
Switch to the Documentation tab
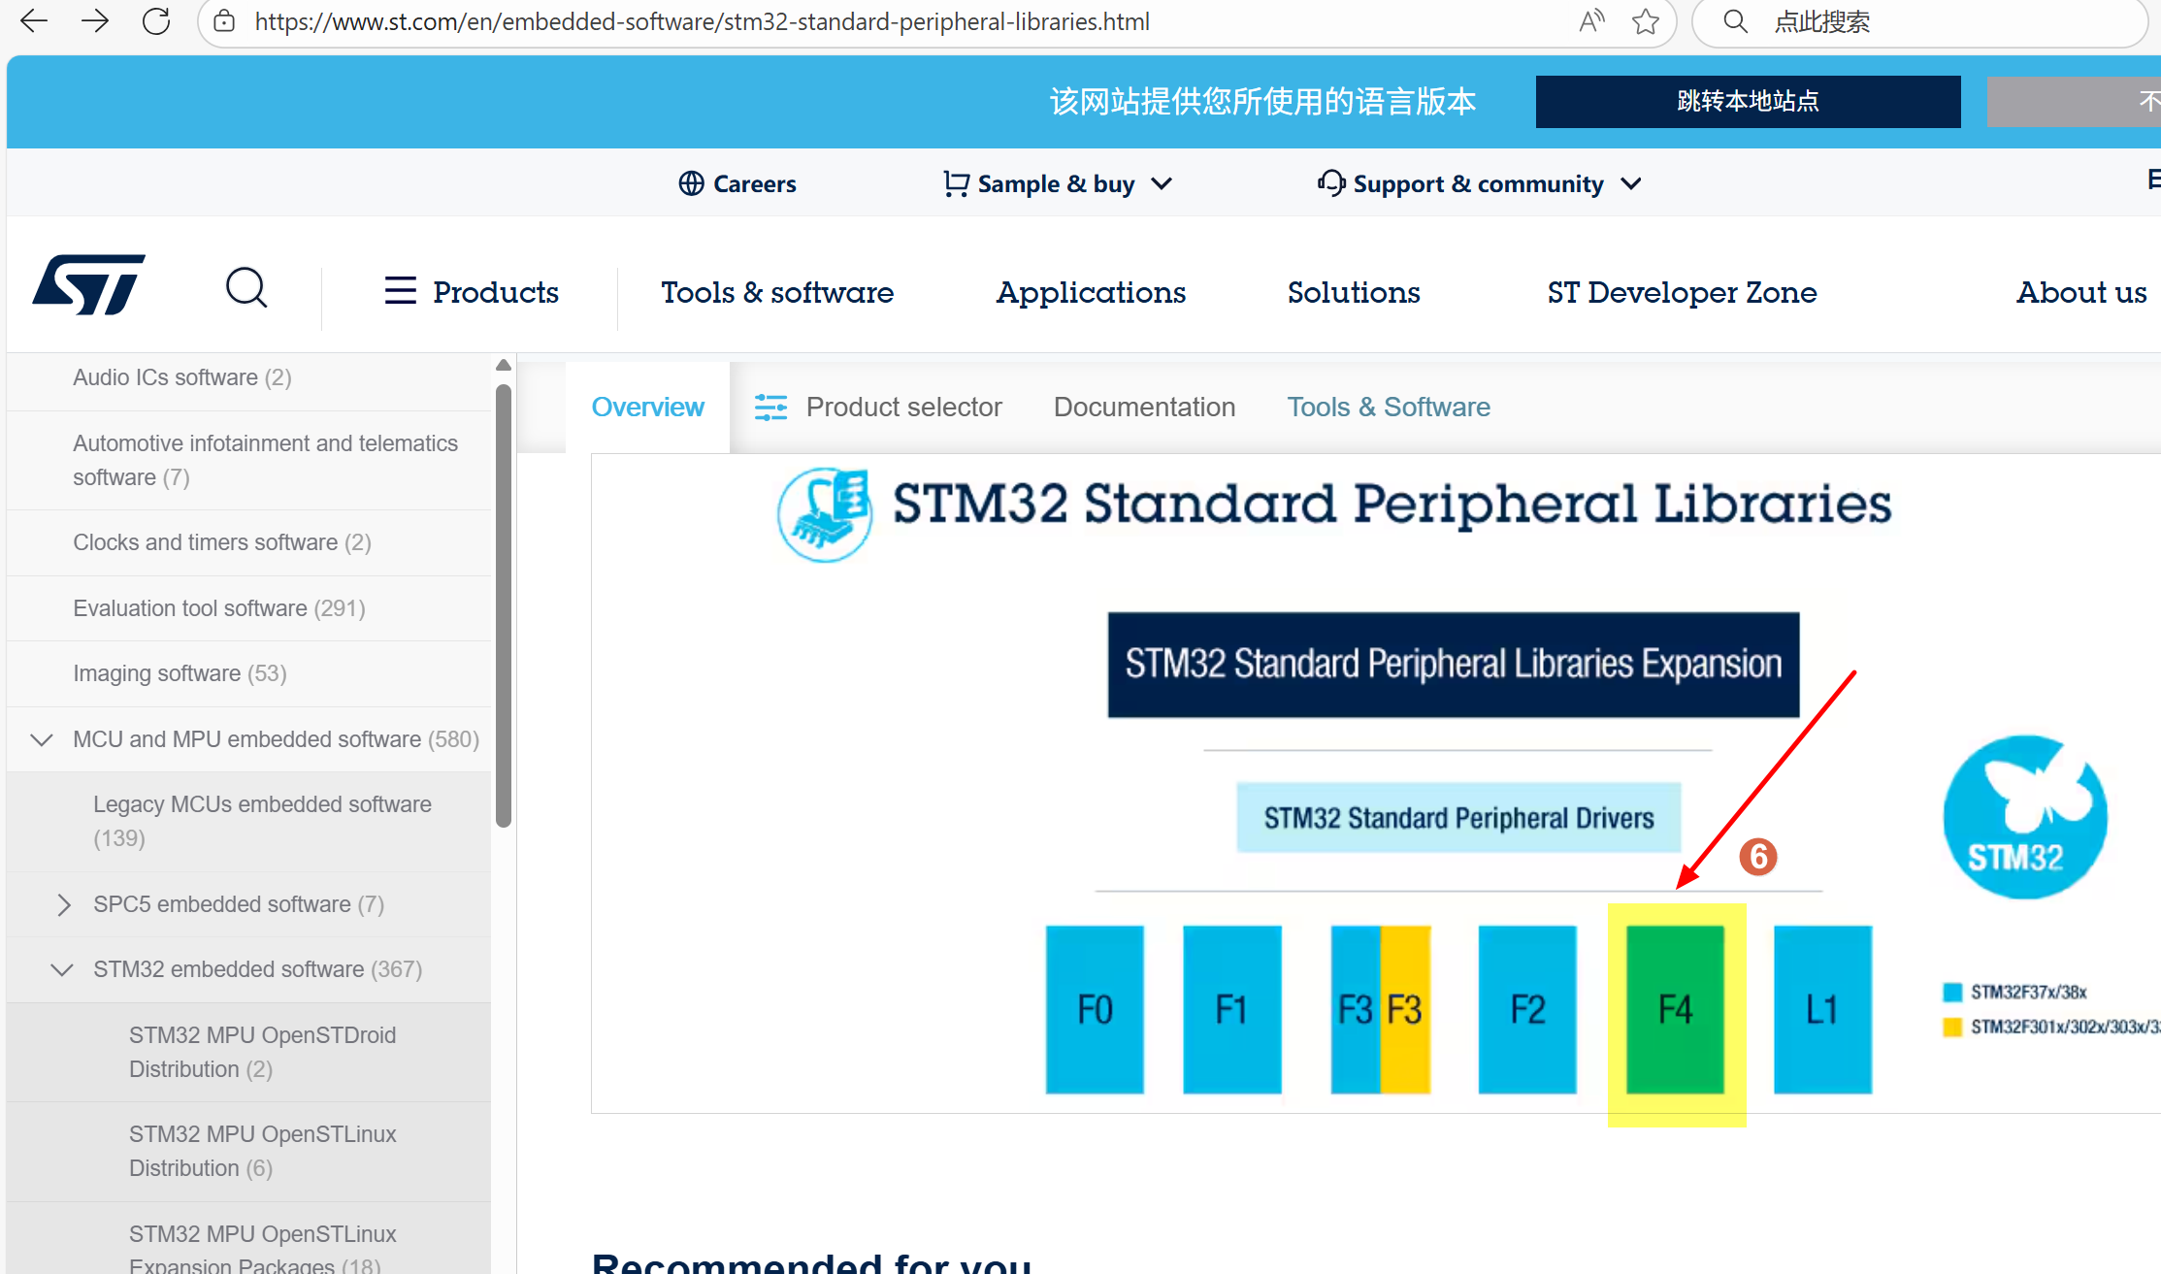coord(1144,408)
